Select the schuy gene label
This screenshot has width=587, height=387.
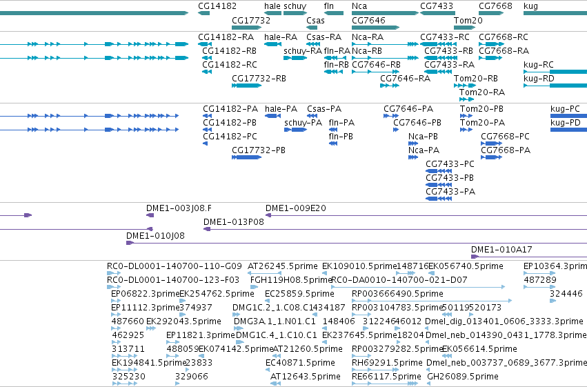pyautogui.click(x=295, y=6)
